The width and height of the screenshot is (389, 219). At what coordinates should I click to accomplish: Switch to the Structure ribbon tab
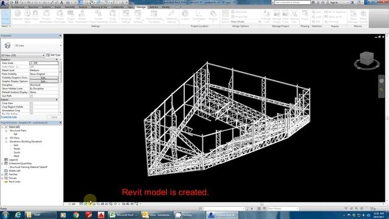point(33,7)
